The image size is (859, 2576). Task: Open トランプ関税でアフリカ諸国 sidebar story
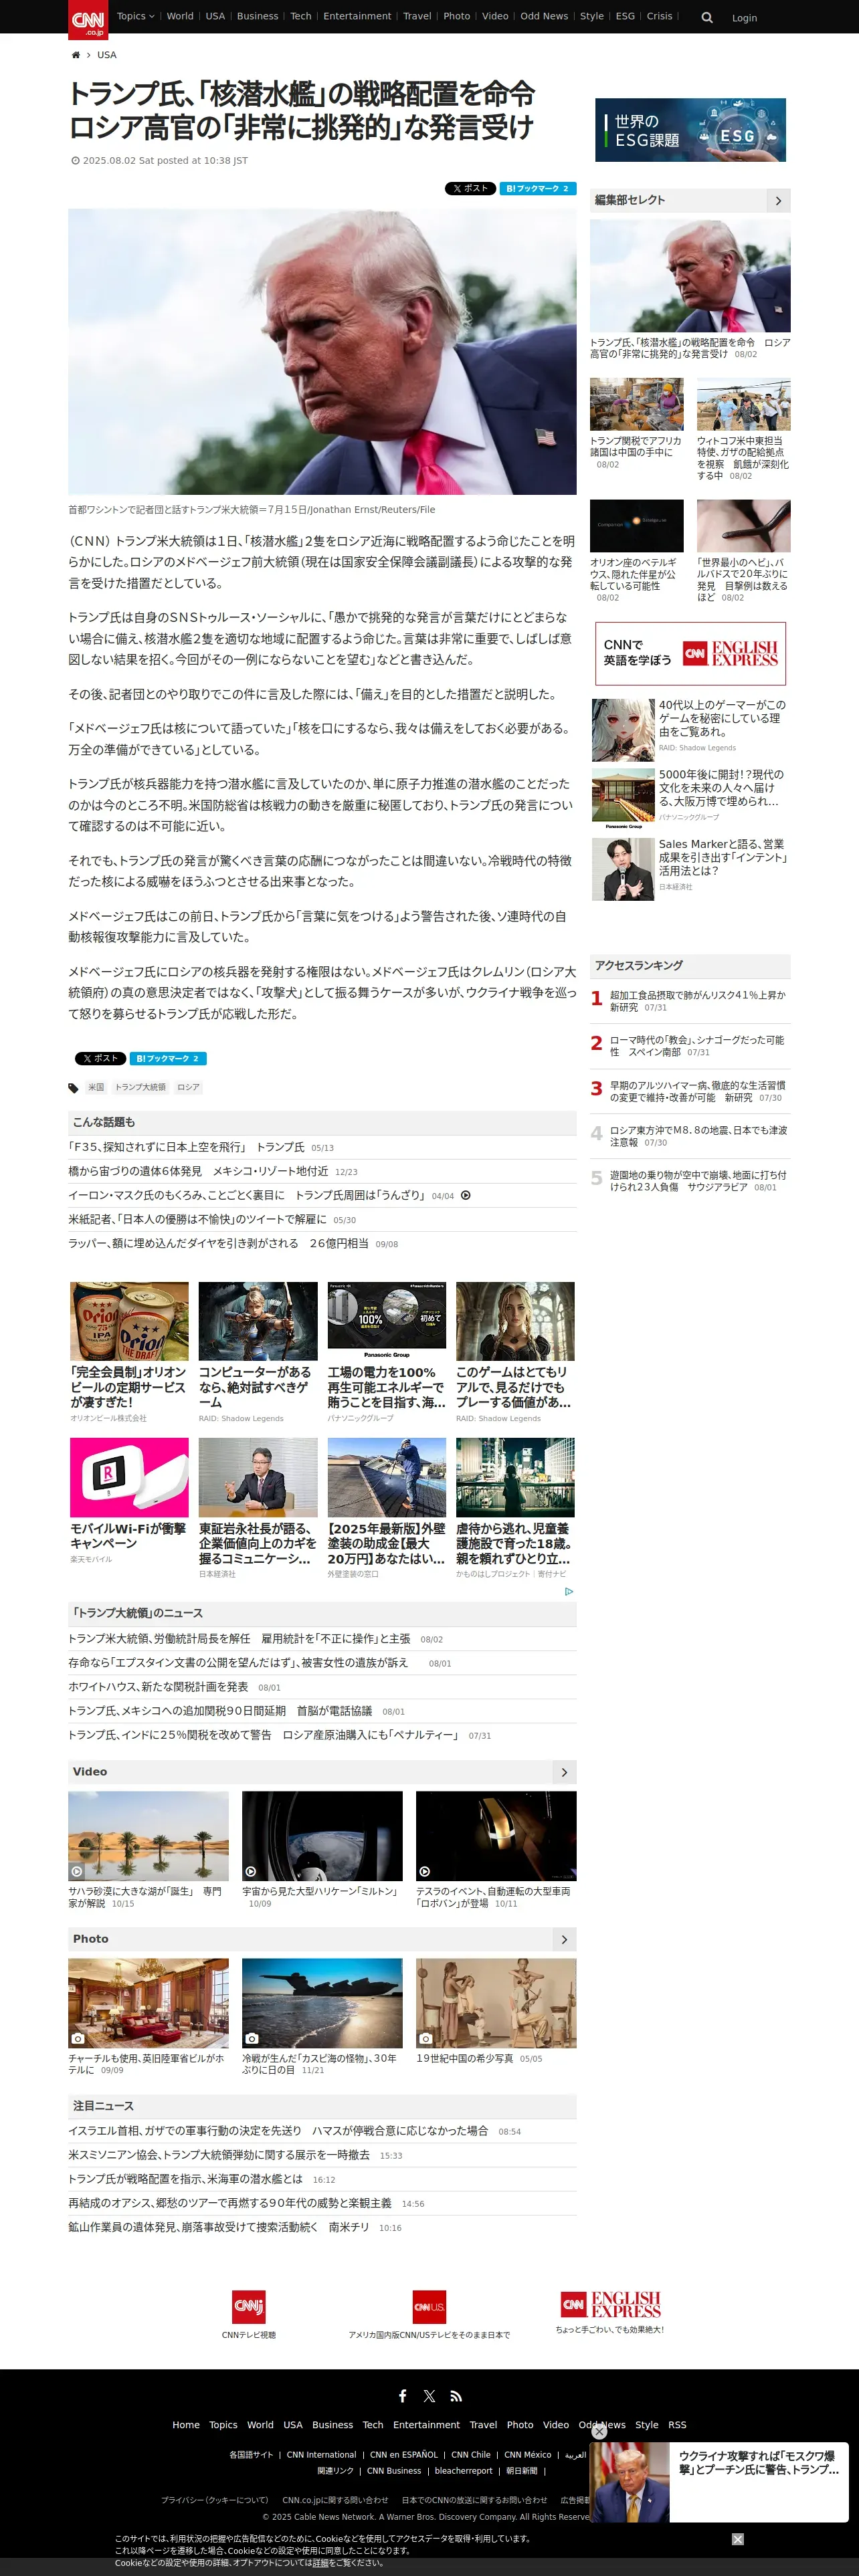pyautogui.click(x=636, y=424)
